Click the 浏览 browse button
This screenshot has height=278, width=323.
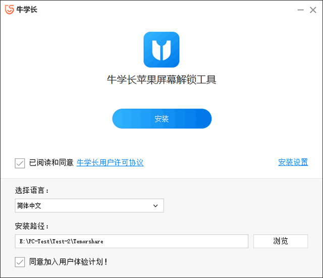click(281, 241)
